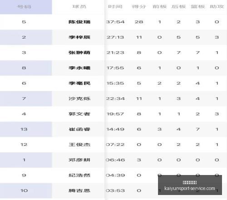
Task: Select the 后板 column header
Action: point(178,7)
